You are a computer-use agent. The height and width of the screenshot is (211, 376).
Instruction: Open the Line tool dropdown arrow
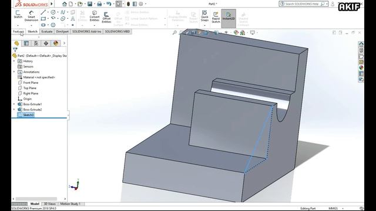click(x=48, y=12)
